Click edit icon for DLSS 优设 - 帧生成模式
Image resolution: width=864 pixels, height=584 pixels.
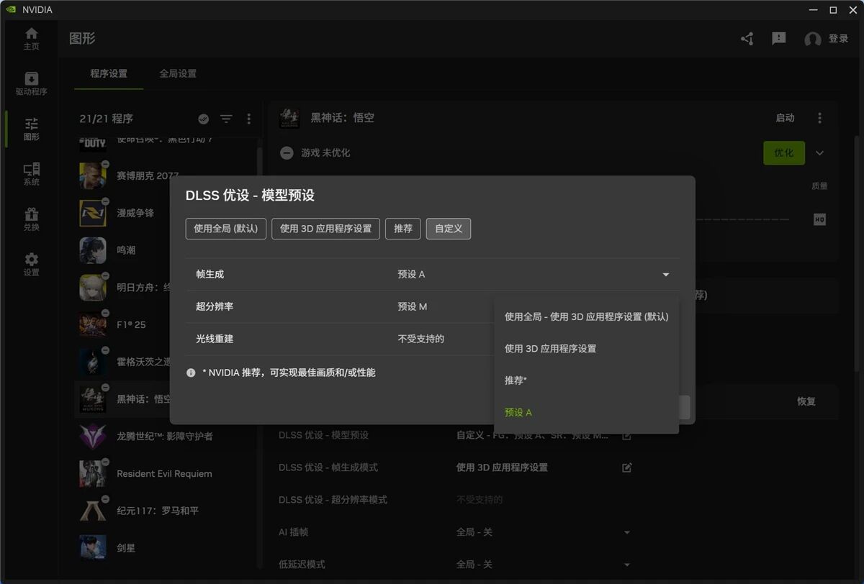pos(626,467)
